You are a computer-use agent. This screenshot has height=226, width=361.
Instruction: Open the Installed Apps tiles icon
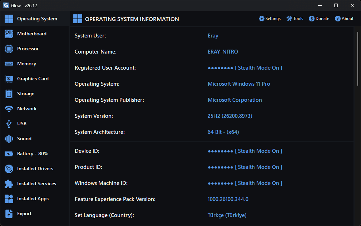(x=9, y=199)
